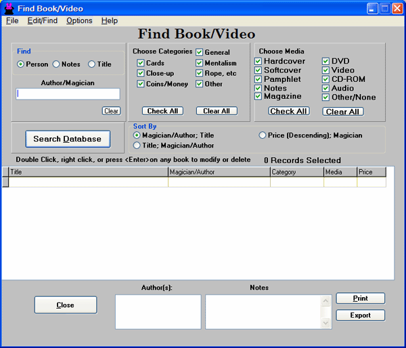Open the File menu
406x348 pixels.
coord(12,21)
